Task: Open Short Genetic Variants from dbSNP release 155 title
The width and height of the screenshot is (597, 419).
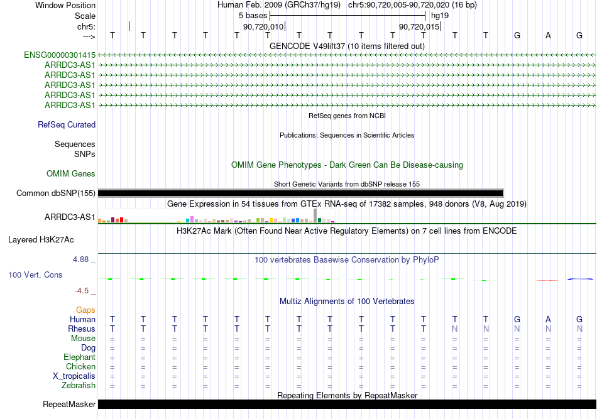Action: [347, 184]
